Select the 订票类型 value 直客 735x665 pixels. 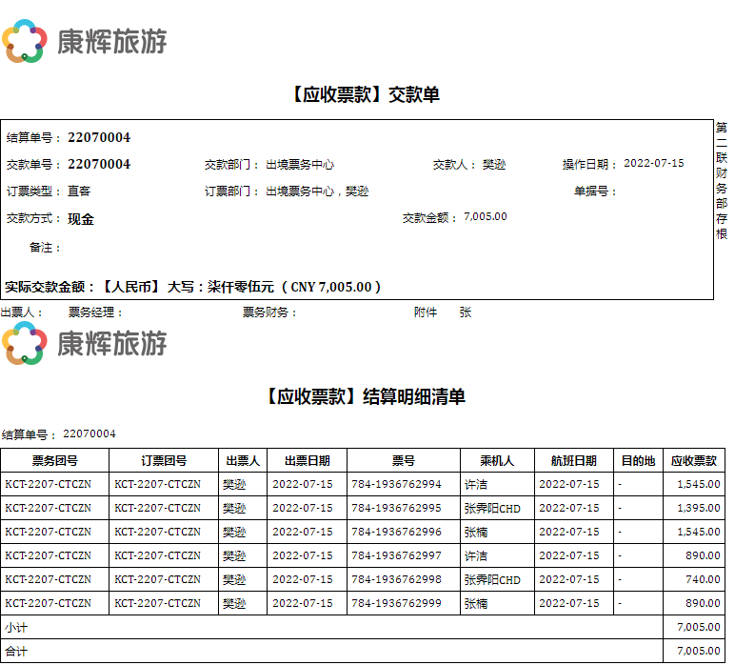pyautogui.click(x=79, y=191)
